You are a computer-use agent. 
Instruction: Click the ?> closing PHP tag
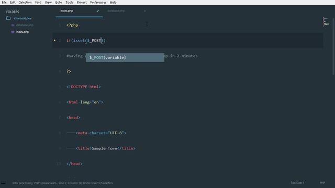(69, 71)
